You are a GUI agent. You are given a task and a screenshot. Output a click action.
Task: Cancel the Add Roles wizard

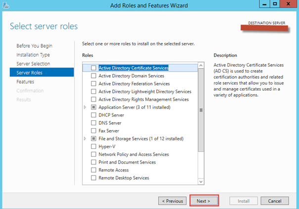pyautogui.click(x=274, y=201)
